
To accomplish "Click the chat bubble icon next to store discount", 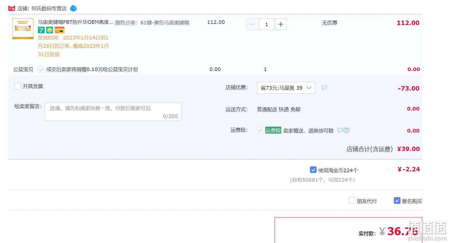I will click(x=324, y=88).
